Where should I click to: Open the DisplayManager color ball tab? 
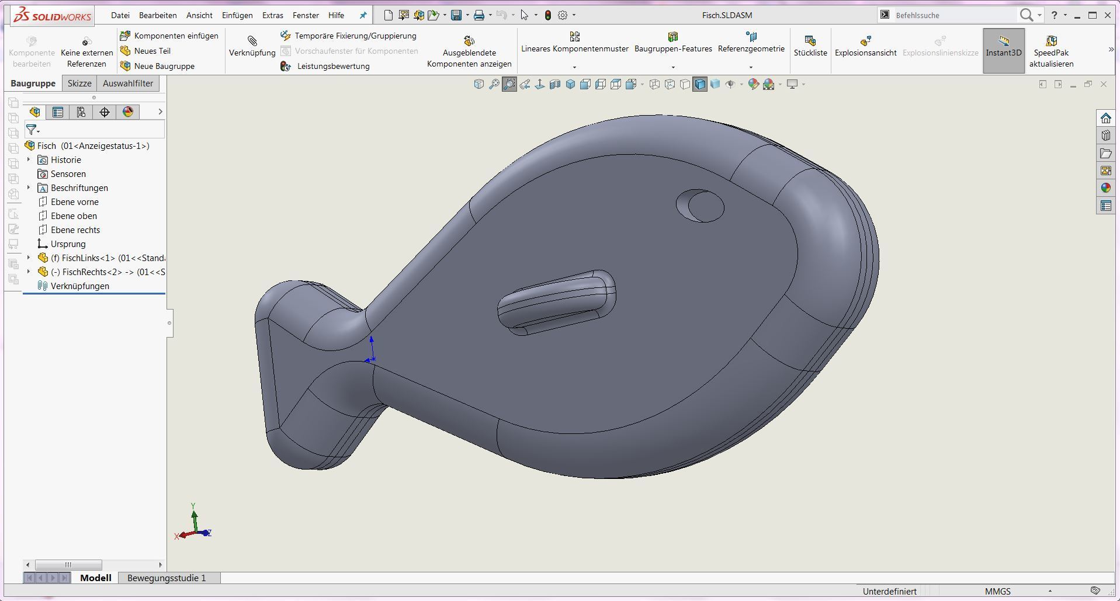(x=128, y=112)
